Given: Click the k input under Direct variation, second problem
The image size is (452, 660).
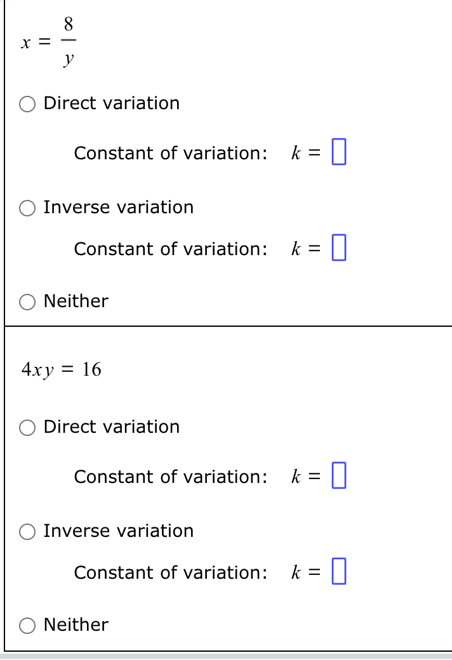Looking at the screenshot, I should [339, 475].
